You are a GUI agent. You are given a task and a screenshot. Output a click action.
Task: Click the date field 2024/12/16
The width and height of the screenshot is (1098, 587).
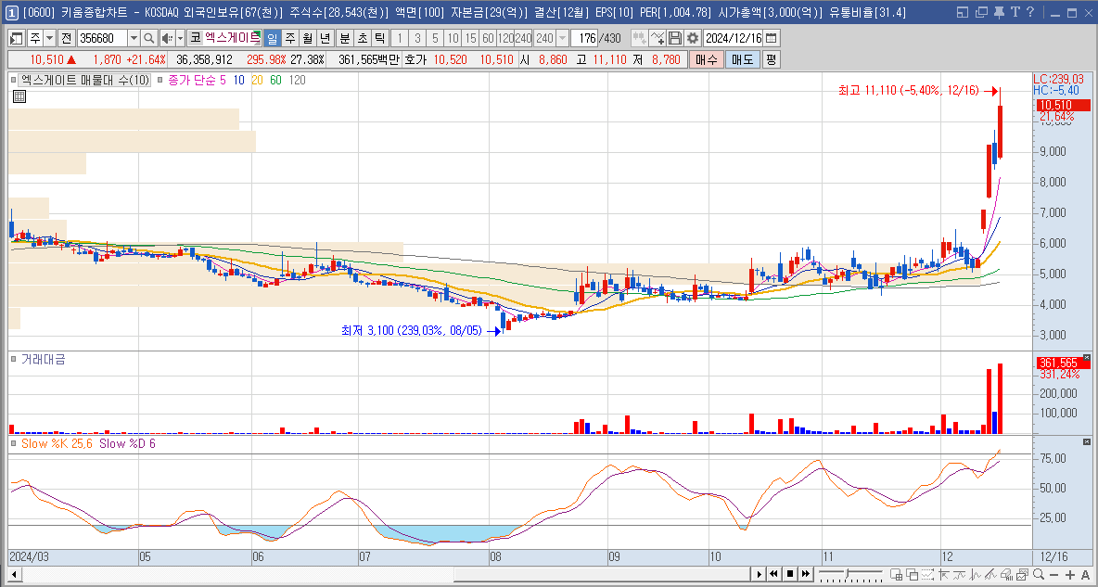734,38
